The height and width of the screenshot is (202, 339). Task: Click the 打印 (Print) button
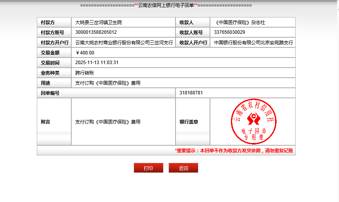148,168
